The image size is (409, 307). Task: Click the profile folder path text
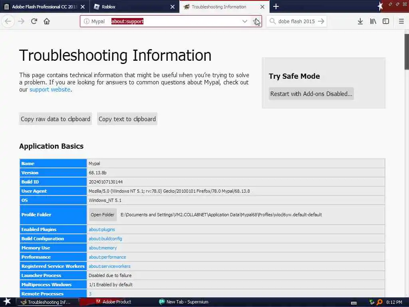[x=221, y=215]
